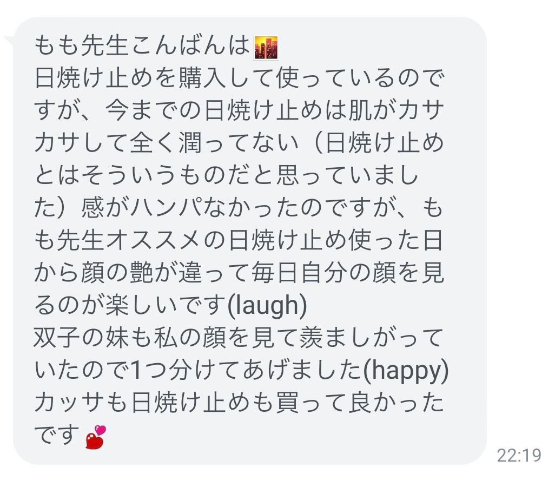555x480 pixels.
Task: Click the greeting text もも先生こんばんは
Action: pyautogui.click(x=143, y=46)
